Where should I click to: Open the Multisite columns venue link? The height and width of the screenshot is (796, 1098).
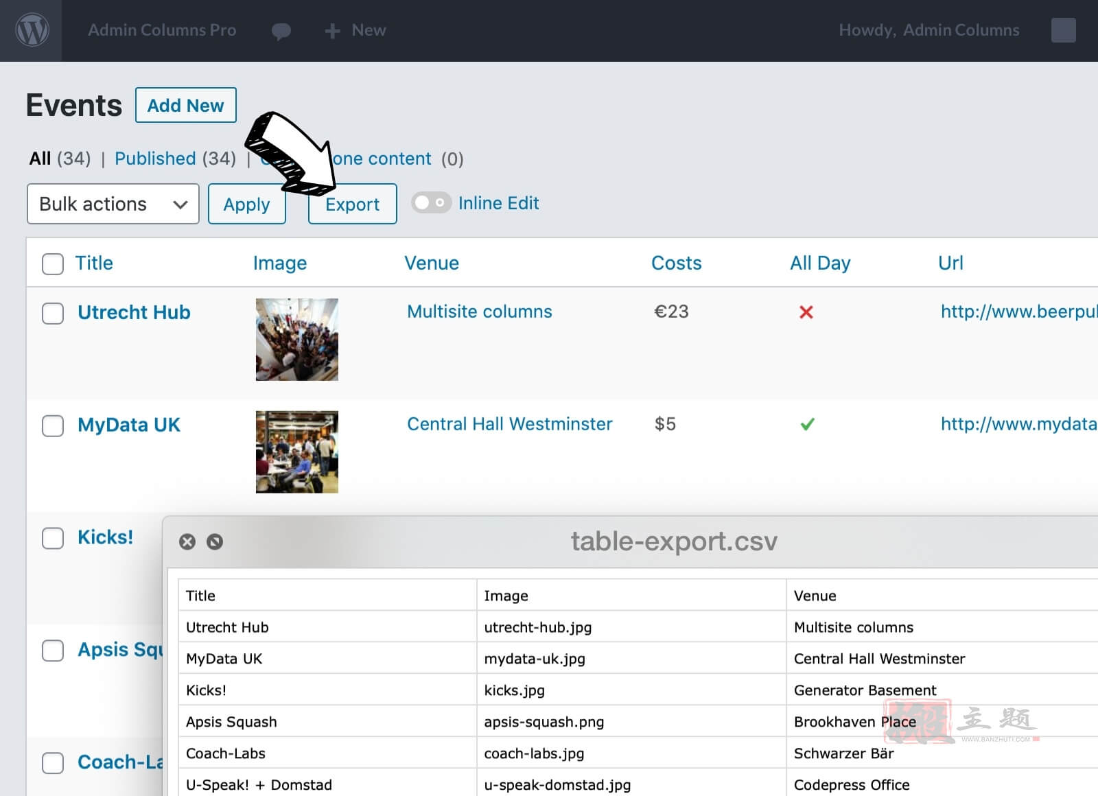tap(480, 312)
